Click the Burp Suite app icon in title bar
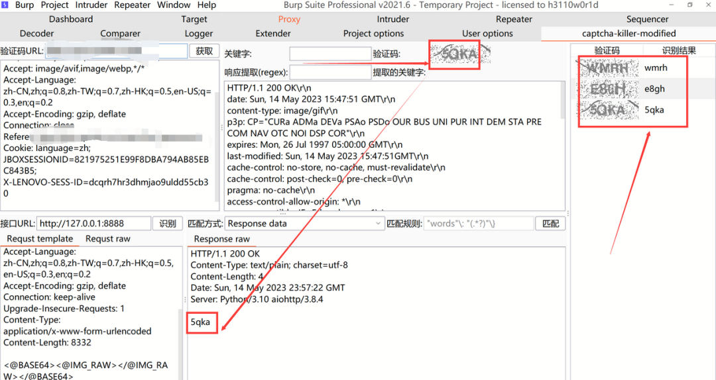Image resolution: width=716 pixels, height=380 pixels. pos(5,5)
